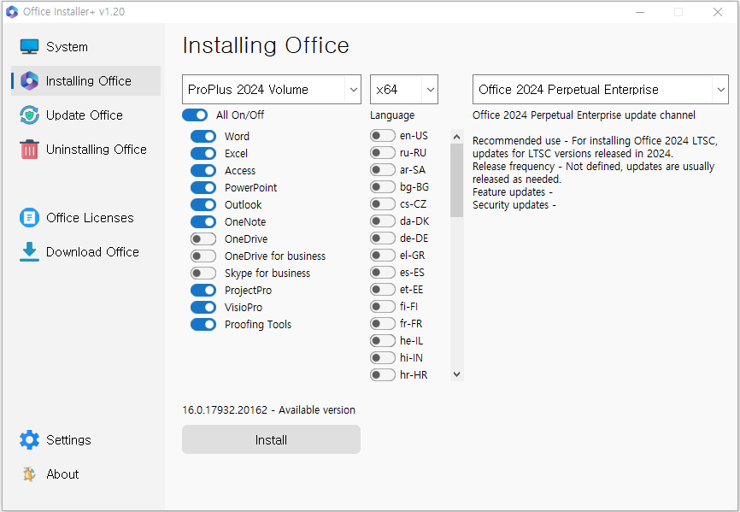The height and width of the screenshot is (512, 740).
Task: Open the ProPlus 2024 Volume dropdown
Action: (272, 89)
